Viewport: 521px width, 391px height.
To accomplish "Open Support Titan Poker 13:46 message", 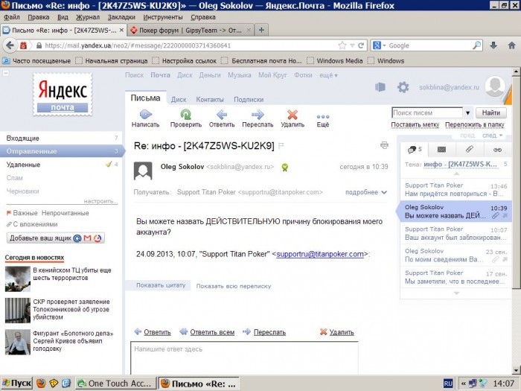I will pyautogui.click(x=456, y=190).
